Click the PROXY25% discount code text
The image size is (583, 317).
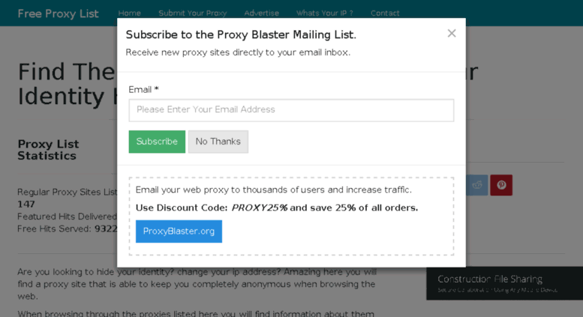[x=259, y=208]
